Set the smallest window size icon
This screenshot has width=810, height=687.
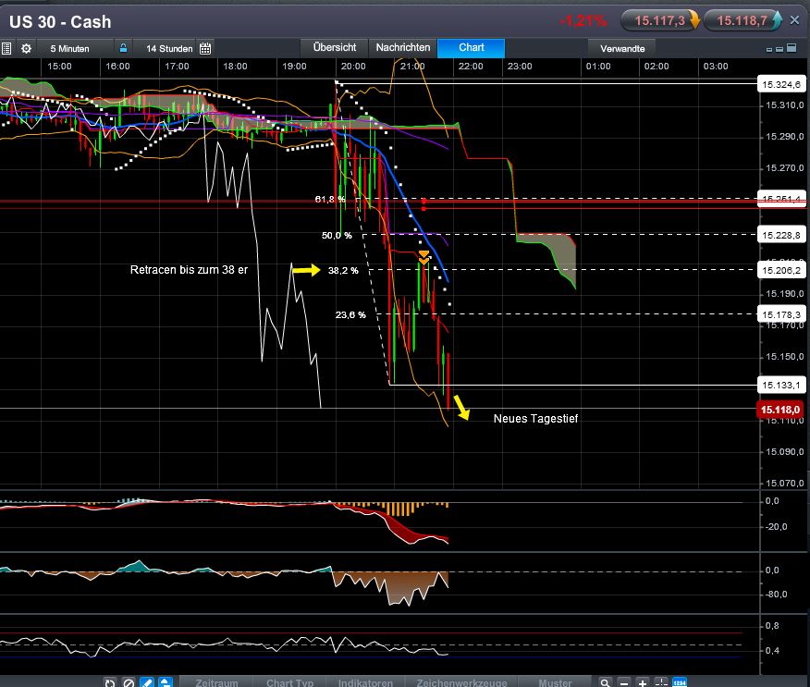coord(768,50)
